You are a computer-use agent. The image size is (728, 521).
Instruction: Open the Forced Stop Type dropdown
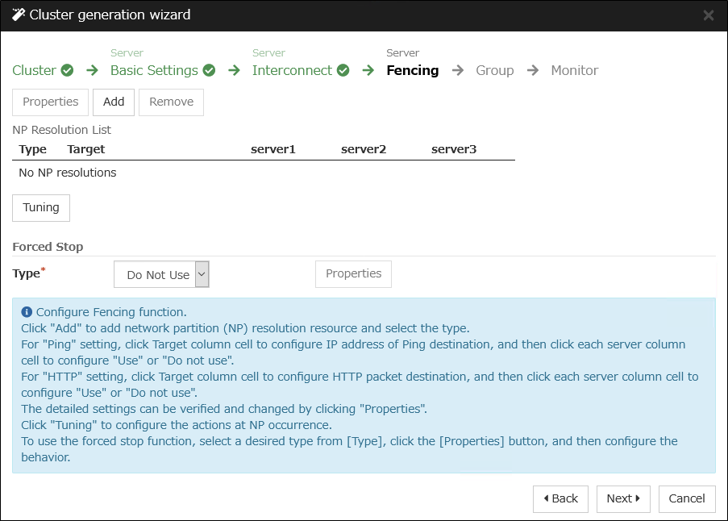pyautogui.click(x=202, y=273)
